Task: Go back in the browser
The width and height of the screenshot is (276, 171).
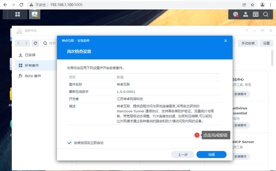Action: [5, 5]
